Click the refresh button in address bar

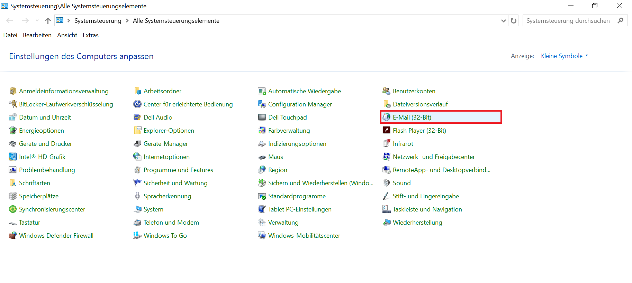pos(514,21)
